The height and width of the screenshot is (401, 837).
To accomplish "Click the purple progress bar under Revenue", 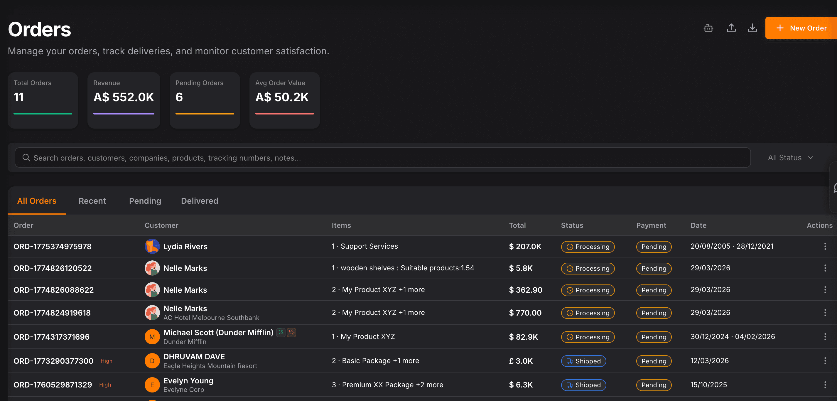I will tap(124, 113).
